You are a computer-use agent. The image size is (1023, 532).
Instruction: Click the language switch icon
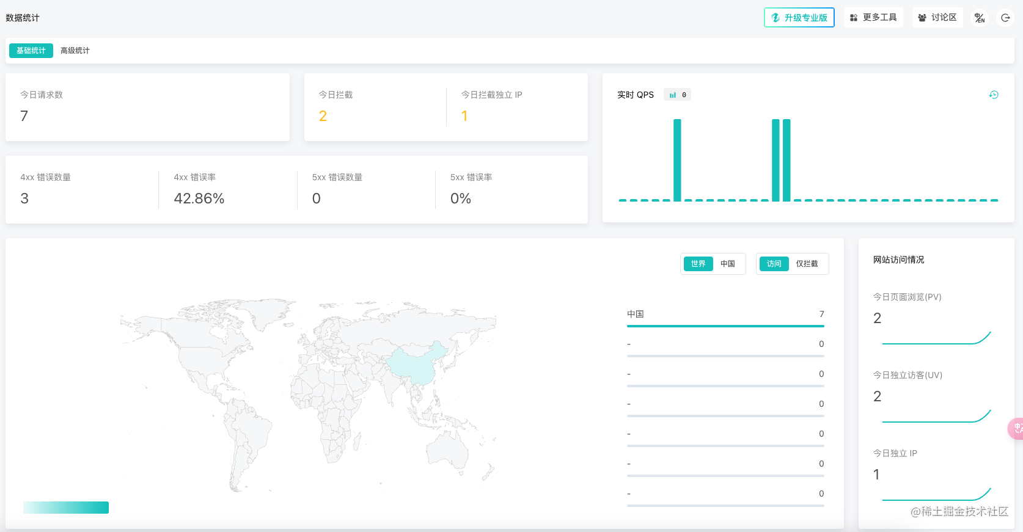click(980, 18)
